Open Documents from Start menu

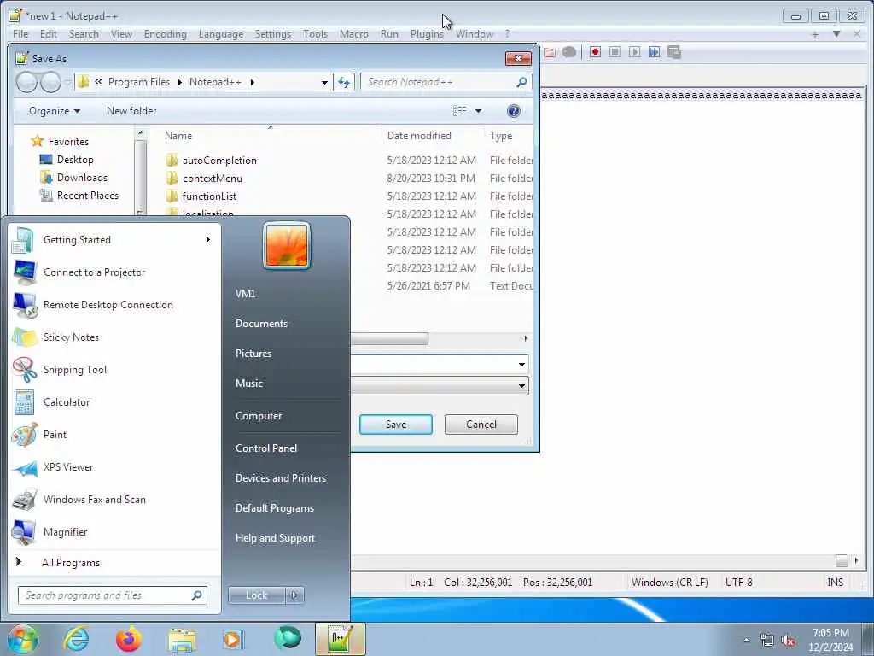(261, 324)
